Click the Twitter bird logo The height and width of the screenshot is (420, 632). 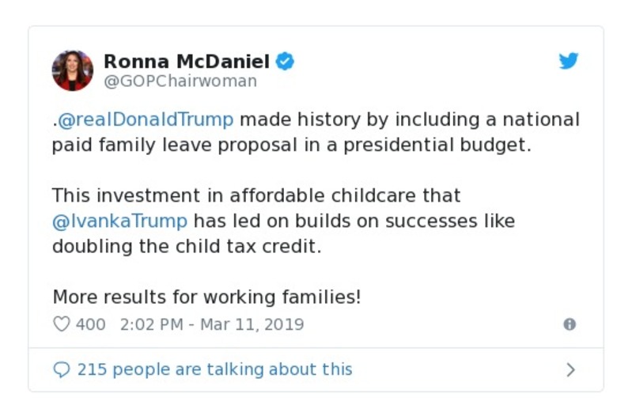[569, 62]
